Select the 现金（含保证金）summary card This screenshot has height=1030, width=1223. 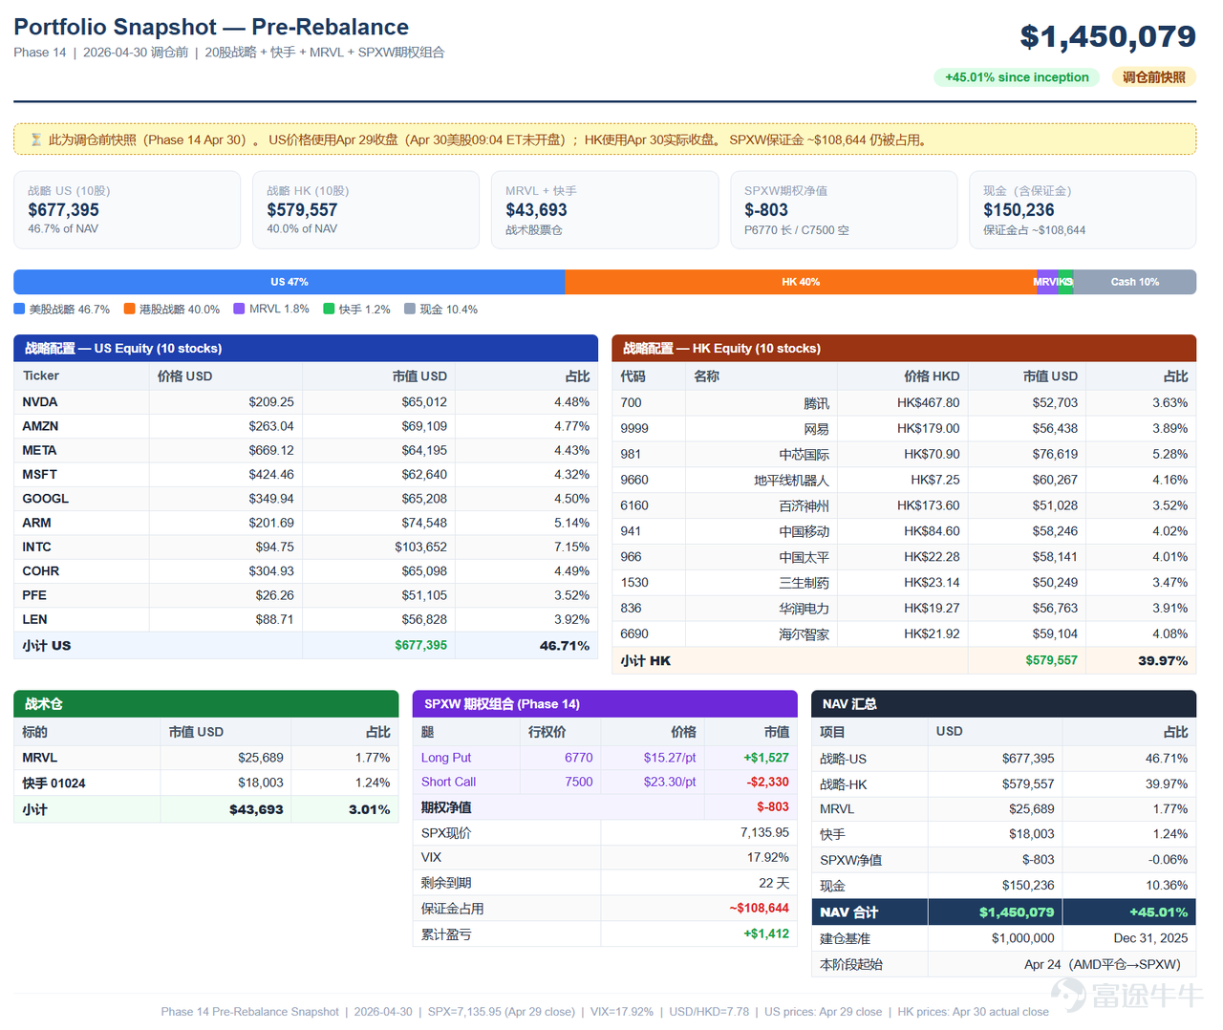coord(1083,210)
